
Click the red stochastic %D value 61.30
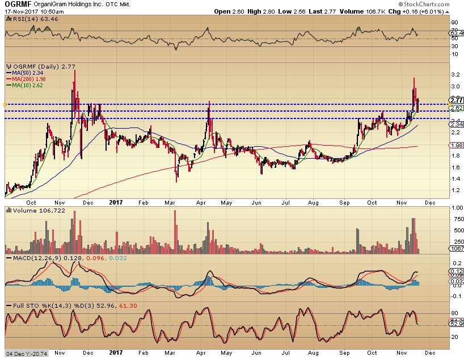tap(128, 305)
